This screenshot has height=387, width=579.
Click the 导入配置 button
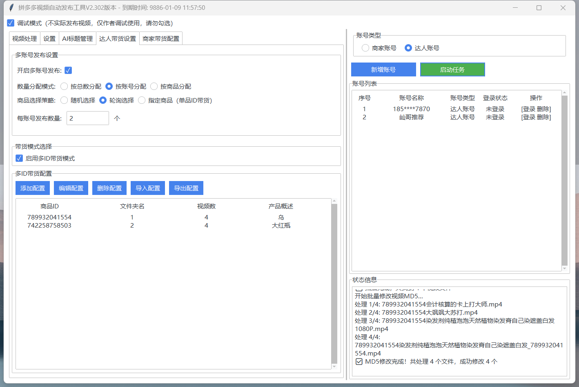coord(148,188)
